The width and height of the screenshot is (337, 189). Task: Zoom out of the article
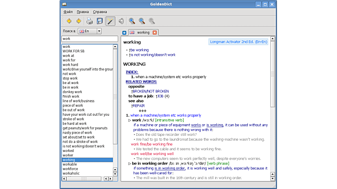click(x=142, y=21)
